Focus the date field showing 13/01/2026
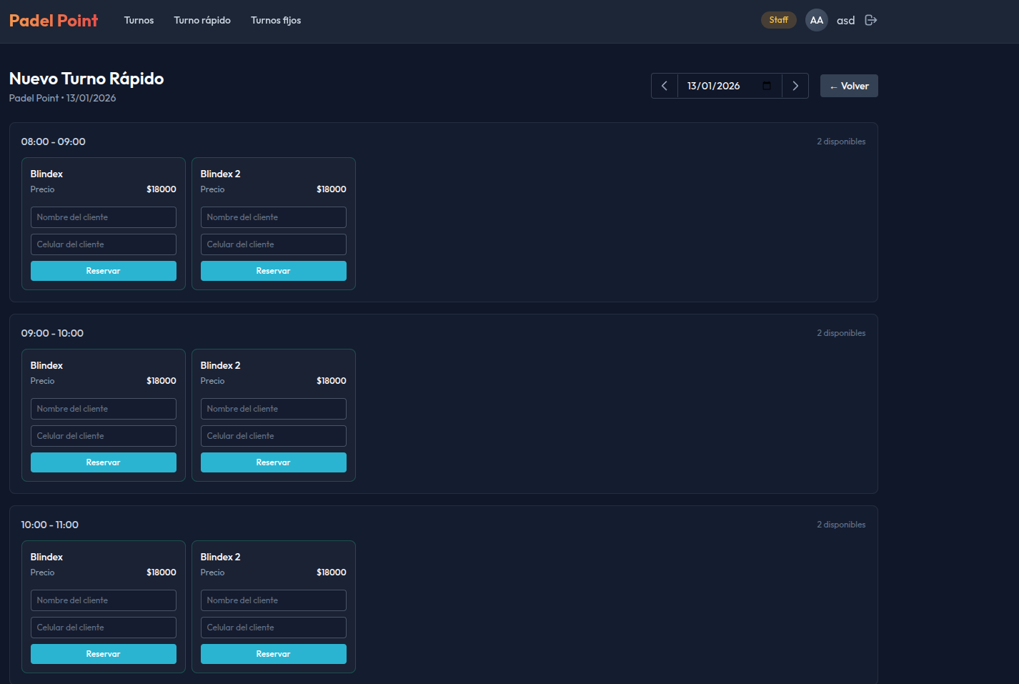Viewport: 1019px width, 684px height. (718, 86)
